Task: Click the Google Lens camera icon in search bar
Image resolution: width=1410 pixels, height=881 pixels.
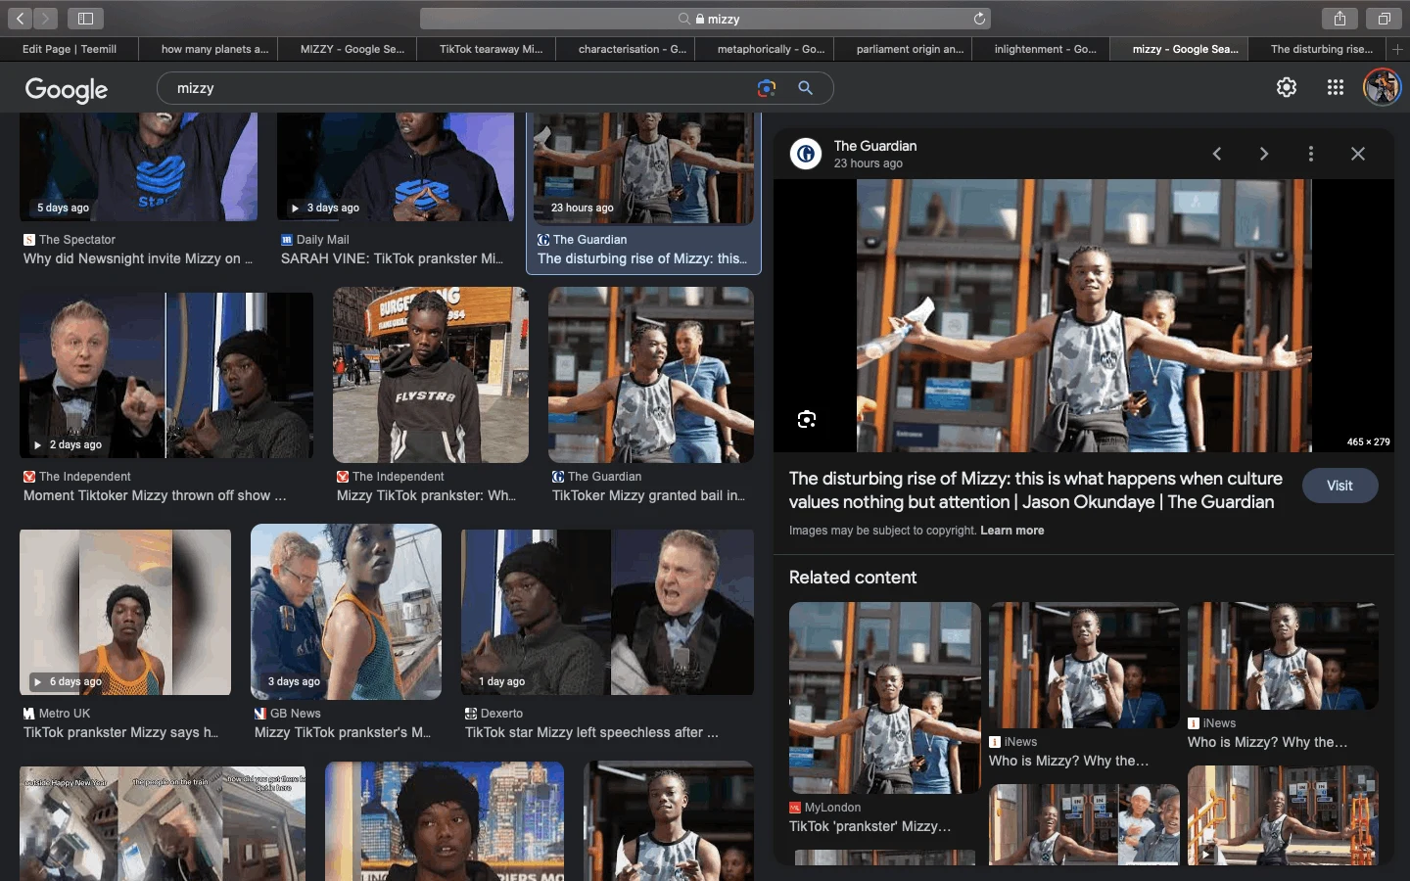Action: point(766,88)
